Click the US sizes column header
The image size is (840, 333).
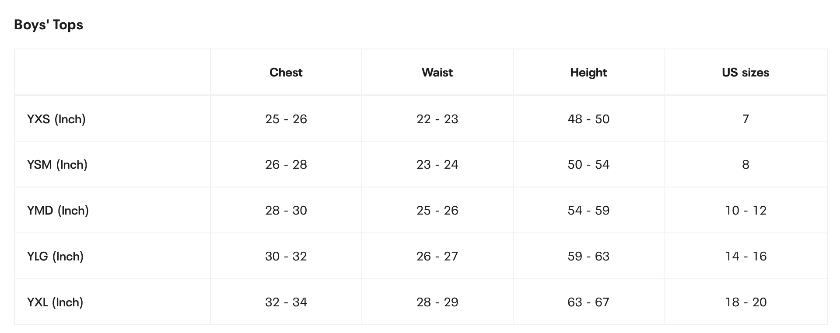coord(745,73)
